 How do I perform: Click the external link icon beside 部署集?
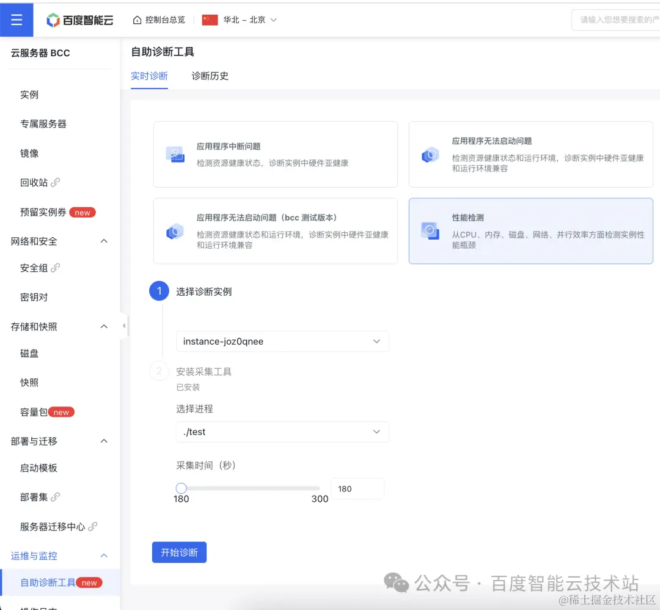point(57,498)
